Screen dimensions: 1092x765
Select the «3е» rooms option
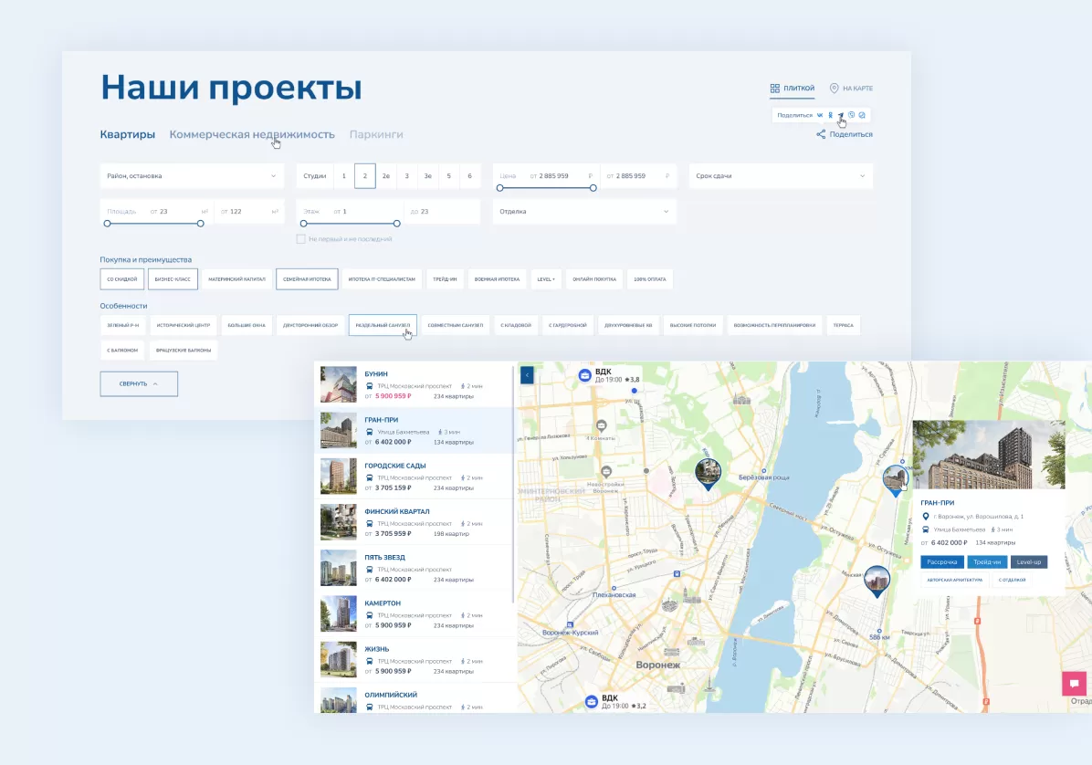pos(427,176)
